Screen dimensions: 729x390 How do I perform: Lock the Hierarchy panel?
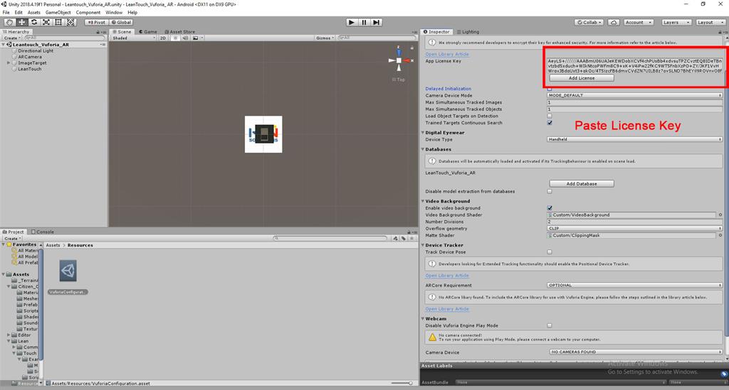98,32
